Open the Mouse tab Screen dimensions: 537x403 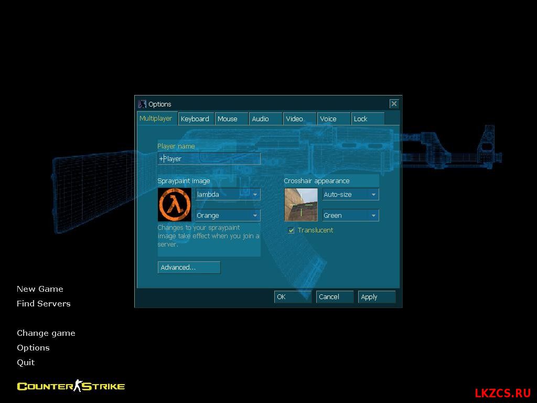tap(232, 119)
